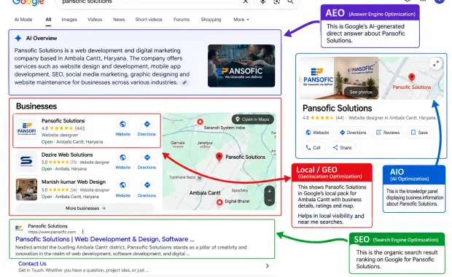Open the Short videos tab
Viewport: 452px width, 277px height.
coord(149,20)
